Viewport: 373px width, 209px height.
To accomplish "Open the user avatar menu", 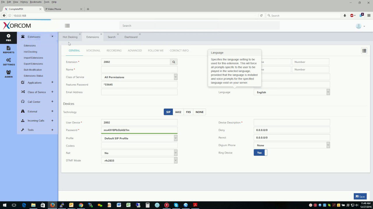I will 360,26.
